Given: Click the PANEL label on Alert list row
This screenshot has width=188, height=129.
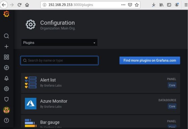Looking at the screenshot, I should (x=172, y=79).
